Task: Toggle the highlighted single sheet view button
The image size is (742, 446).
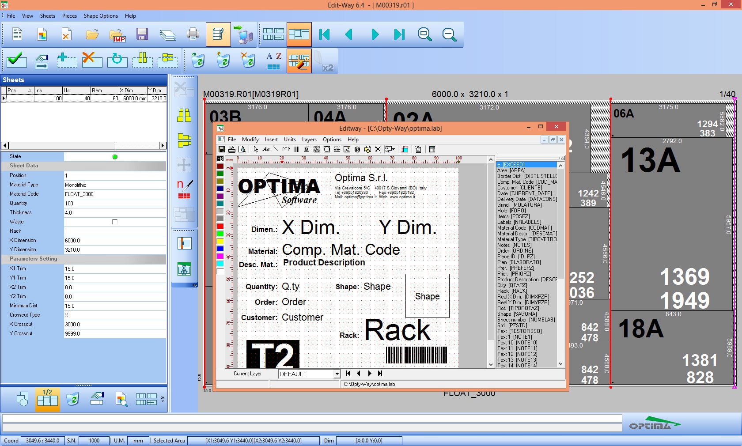Action: pos(299,34)
